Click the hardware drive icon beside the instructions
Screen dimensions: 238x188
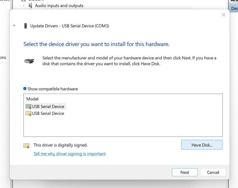pyautogui.click(x=29, y=61)
